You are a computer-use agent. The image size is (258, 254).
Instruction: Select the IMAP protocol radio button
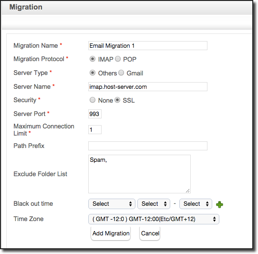pyautogui.click(x=93, y=59)
